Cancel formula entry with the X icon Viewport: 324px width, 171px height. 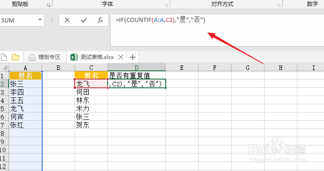pyautogui.click(x=67, y=20)
